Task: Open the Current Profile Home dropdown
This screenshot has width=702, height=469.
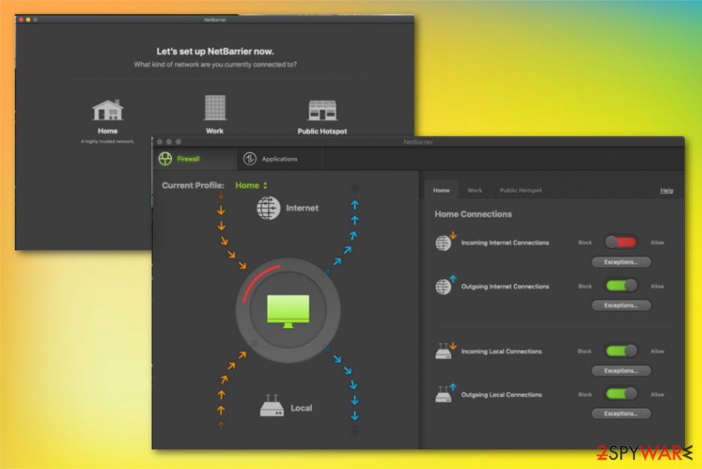Action: pyautogui.click(x=251, y=185)
